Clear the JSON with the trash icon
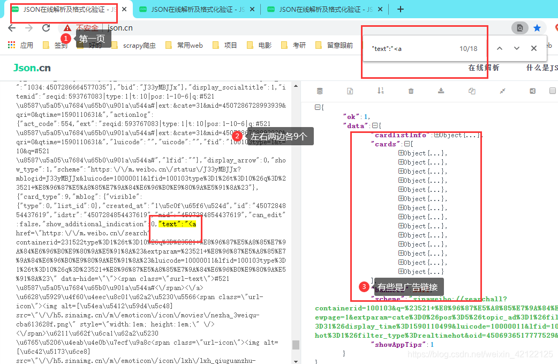This screenshot has height=364, width=558. [411, 91]
